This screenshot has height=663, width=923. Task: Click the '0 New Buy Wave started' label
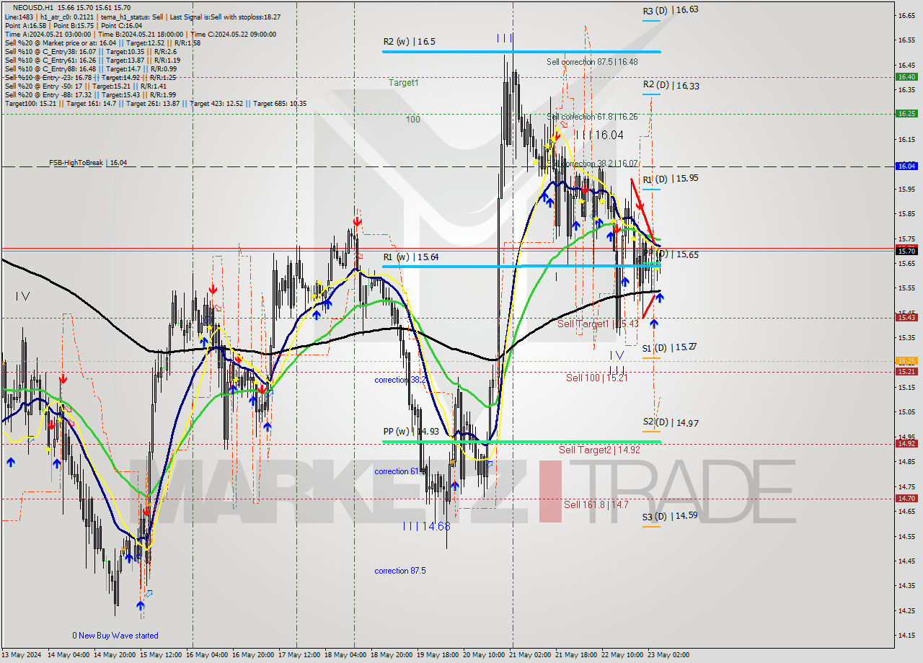tap(115, 636)
